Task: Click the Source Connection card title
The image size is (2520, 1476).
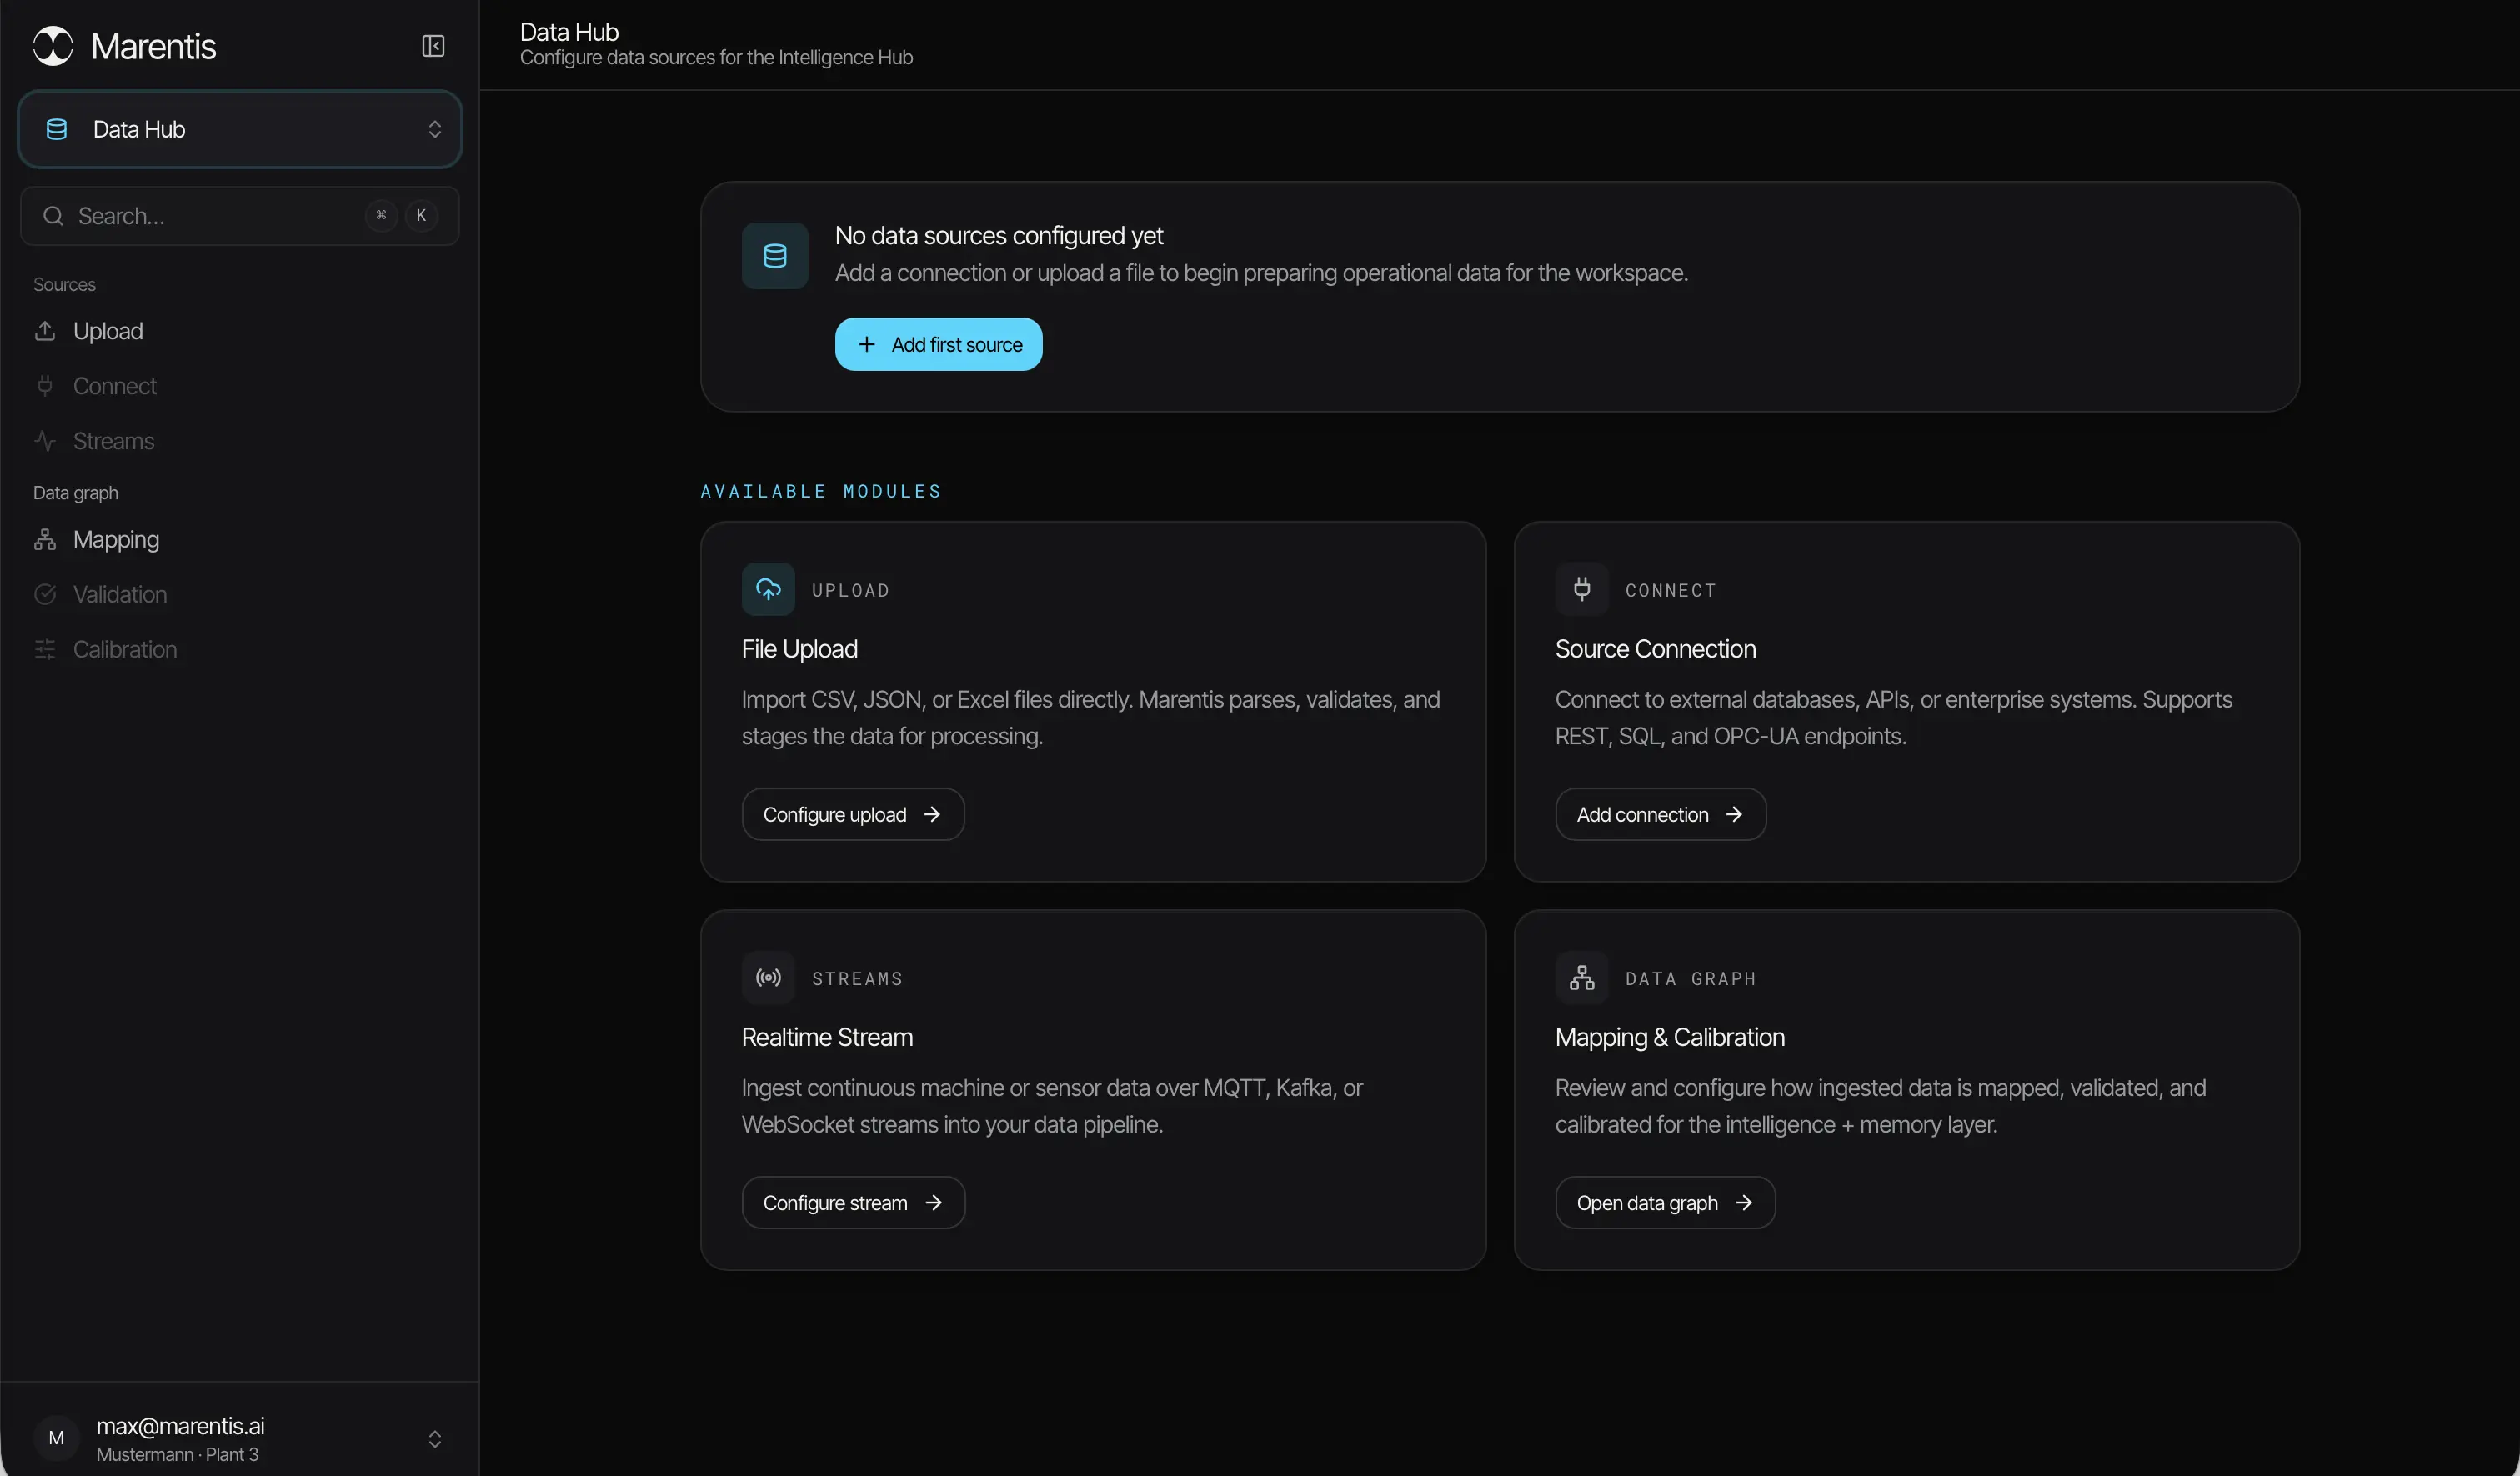Action: coord(1656,649)
